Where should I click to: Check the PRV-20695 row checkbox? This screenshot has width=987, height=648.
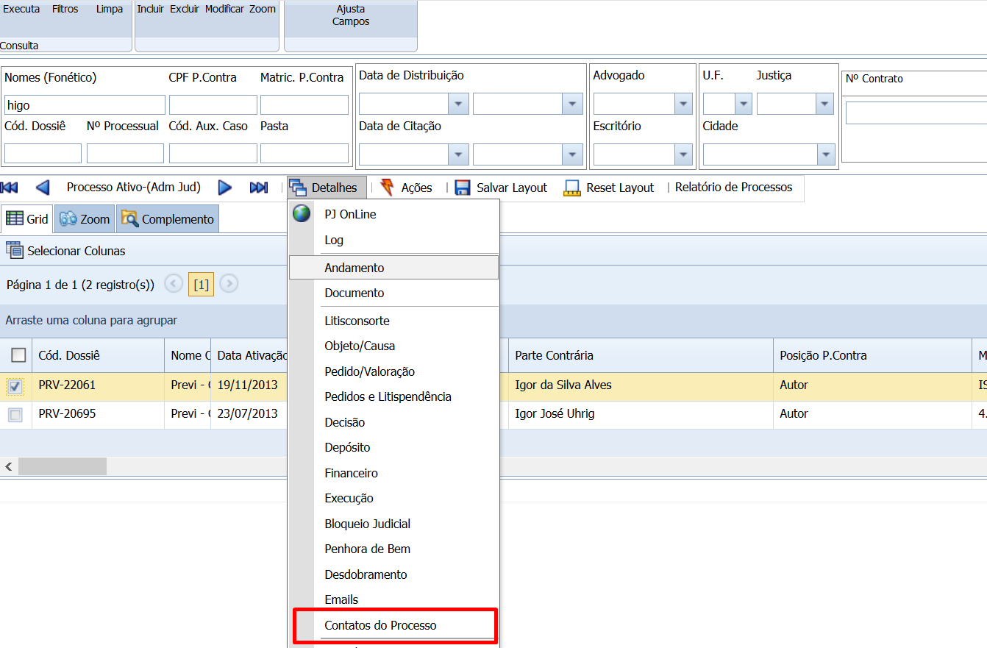[x=15, y=415]
